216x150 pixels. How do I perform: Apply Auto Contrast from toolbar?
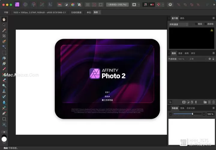pyautogui.click(x=66, y=5)
